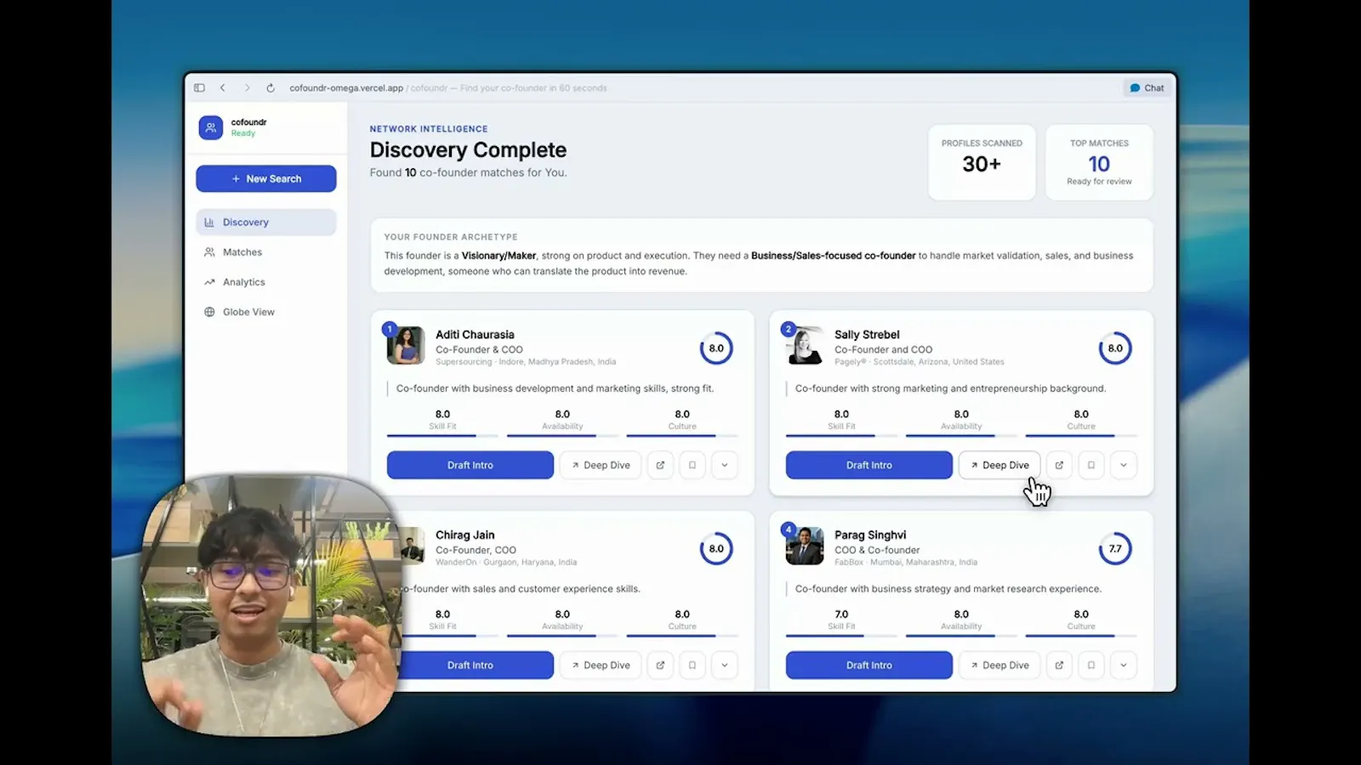1361x765 pixels.
Task: Open Parag Singhvi's profile photo
Action: point(805,546)
